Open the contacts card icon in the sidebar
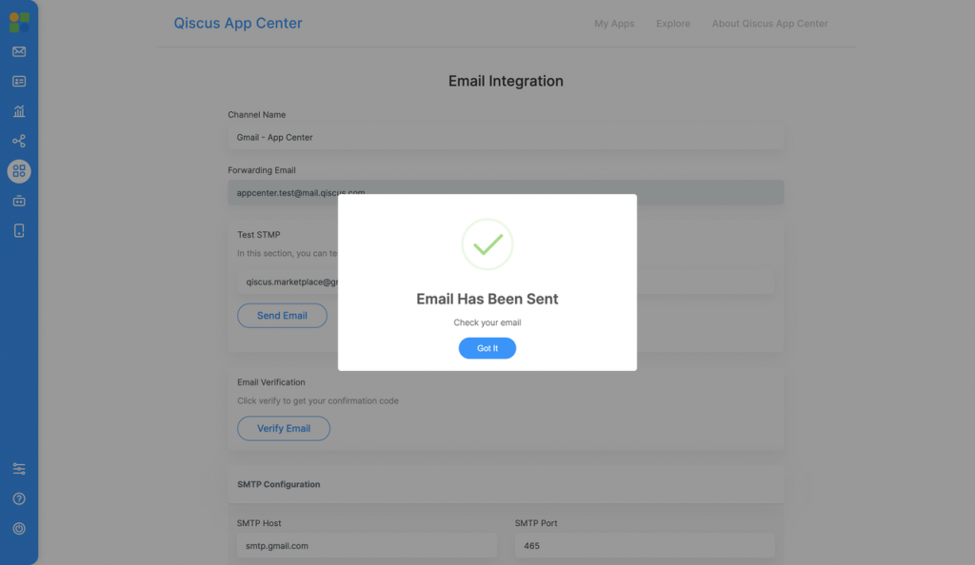975x565 pixels. click(x=19, y=82)
